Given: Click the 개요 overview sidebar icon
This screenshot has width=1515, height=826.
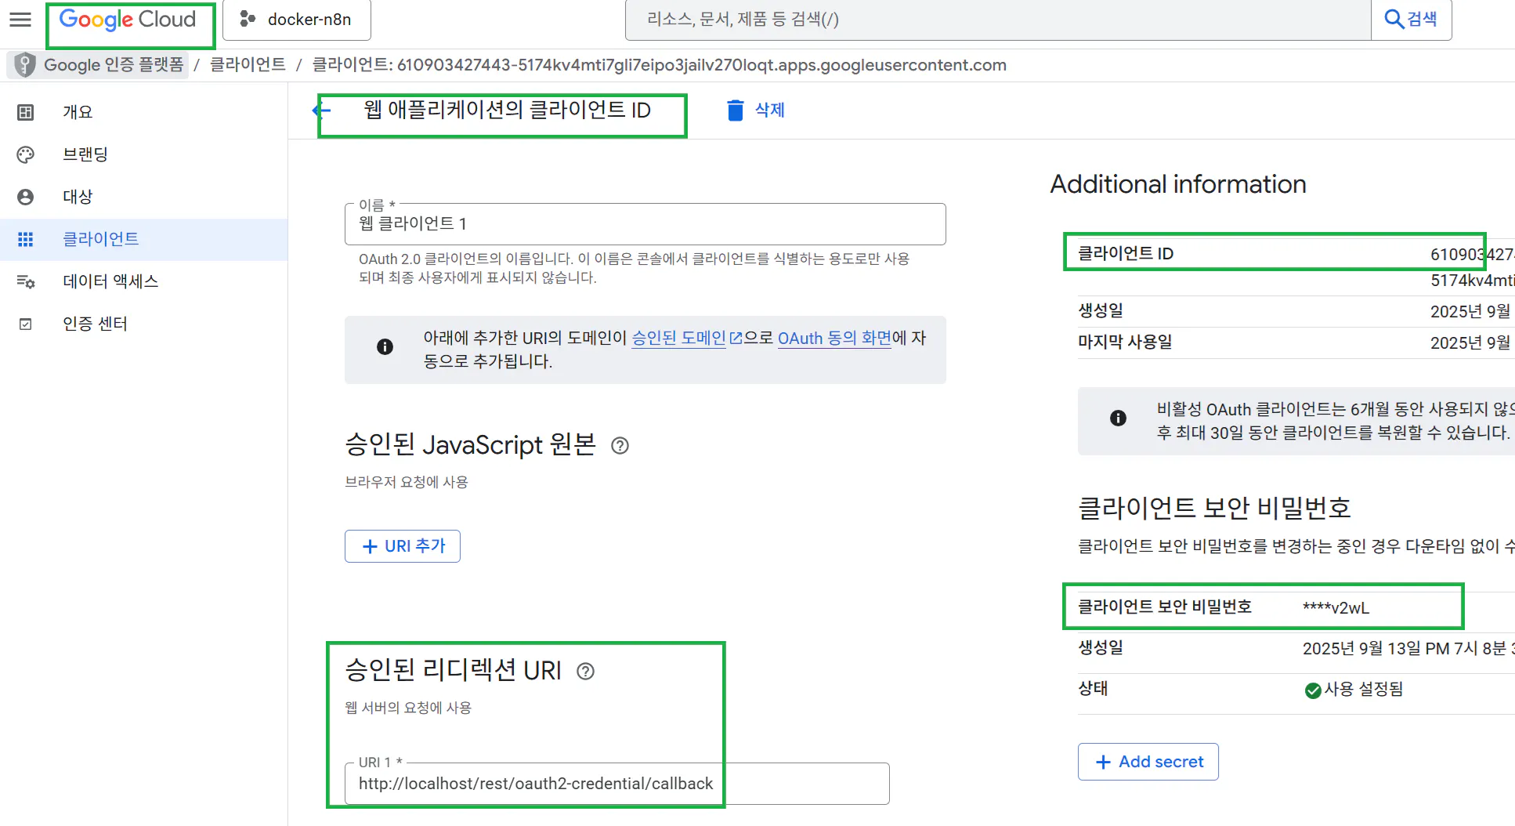Looking at the screenshot, I should [26, 112].
